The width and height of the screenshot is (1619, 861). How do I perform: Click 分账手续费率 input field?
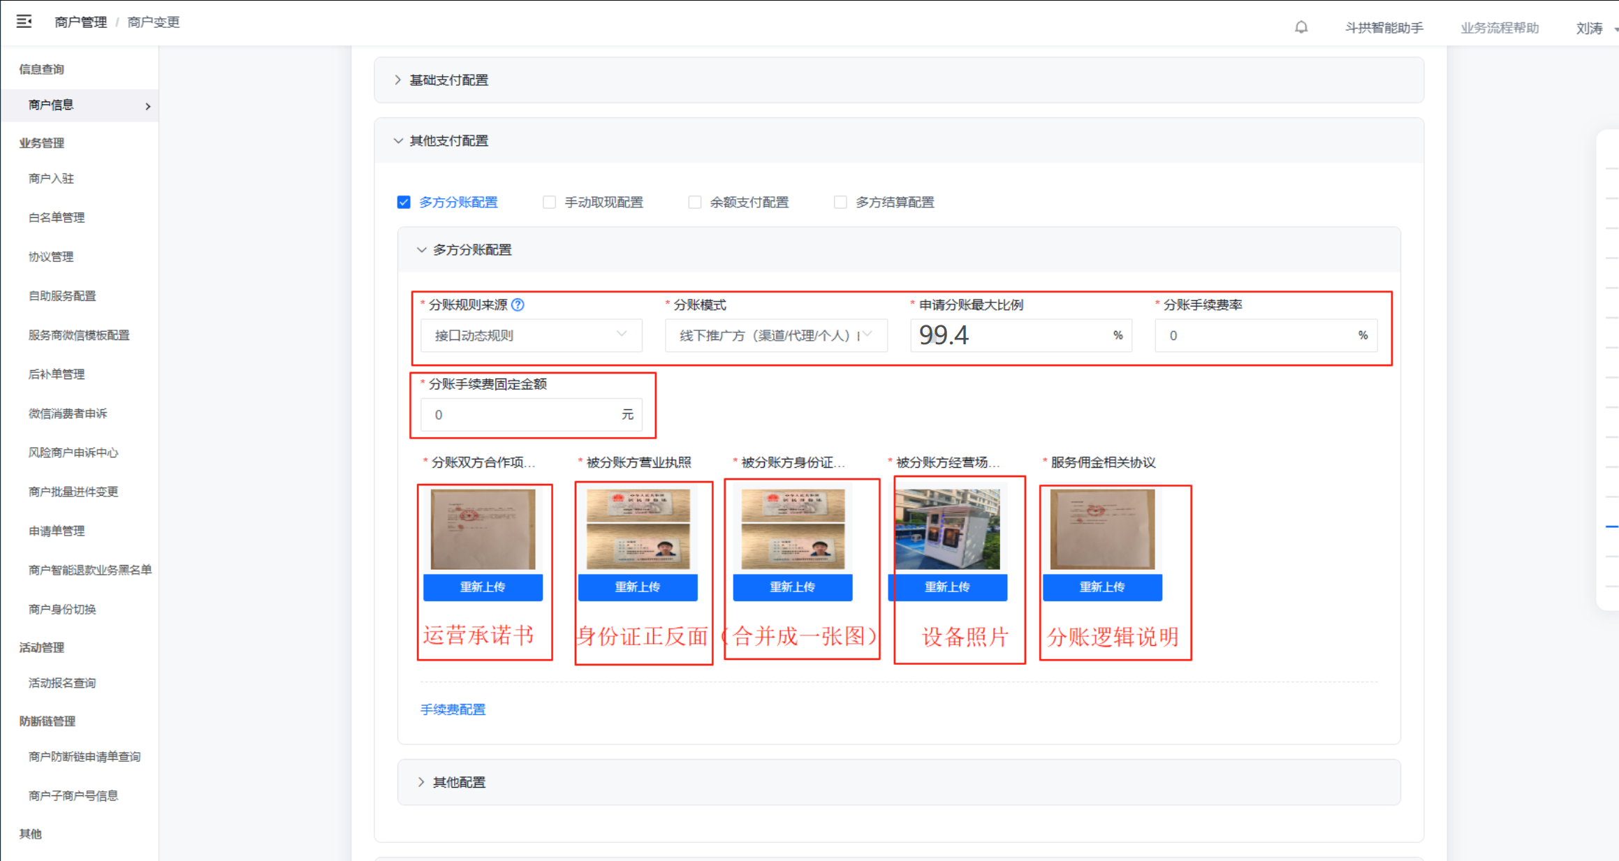(x=1266, y=335)
